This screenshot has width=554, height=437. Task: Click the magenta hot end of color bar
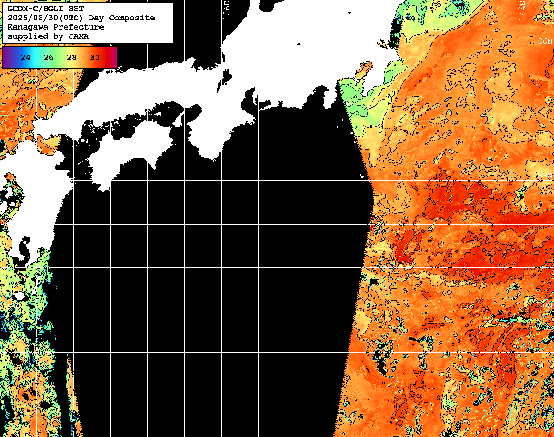click(x=113, y=57)
